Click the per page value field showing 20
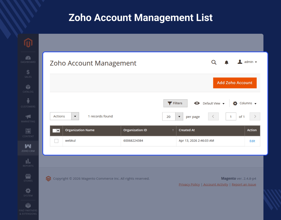 [x=169, y=116]
